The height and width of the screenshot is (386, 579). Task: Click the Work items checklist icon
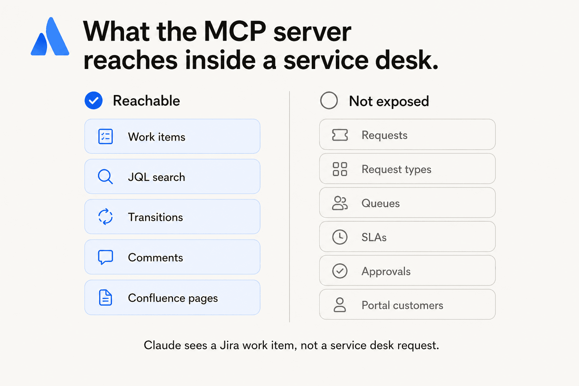(x=106, y=136)
